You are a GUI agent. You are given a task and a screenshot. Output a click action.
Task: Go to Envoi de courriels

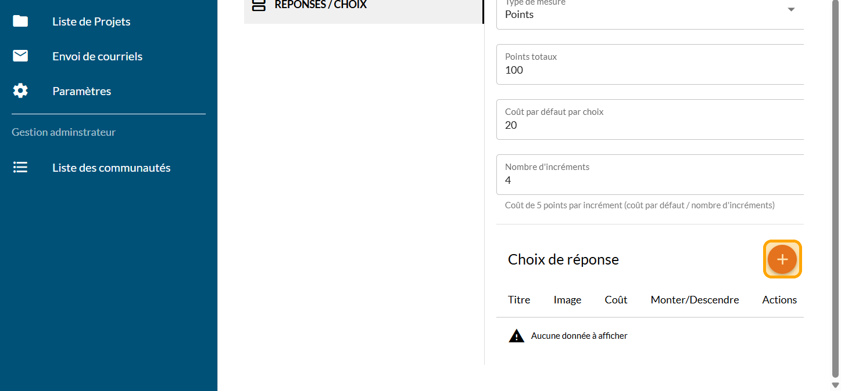point(97,56)
